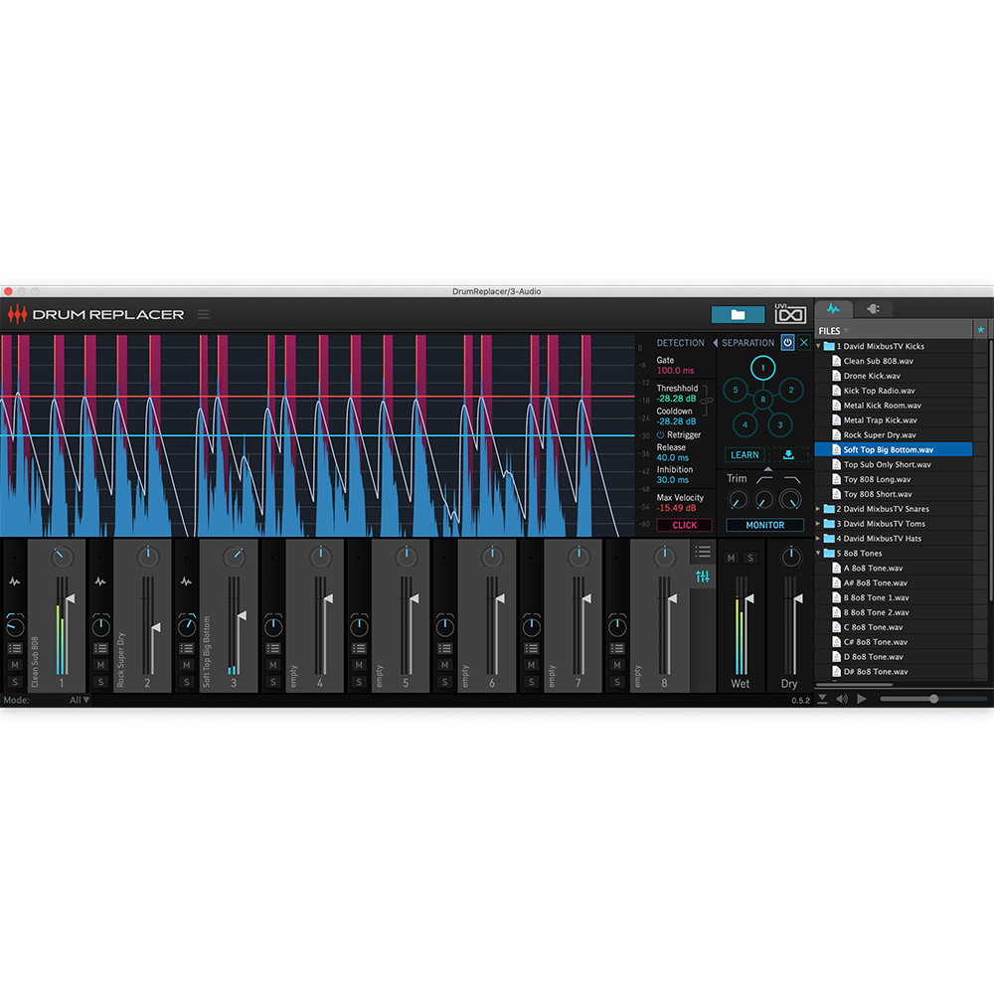Select Soft Top Big Bottom.wav file

(x=894, y=449)
